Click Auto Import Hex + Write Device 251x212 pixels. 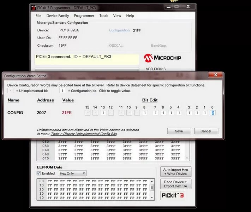176,172
